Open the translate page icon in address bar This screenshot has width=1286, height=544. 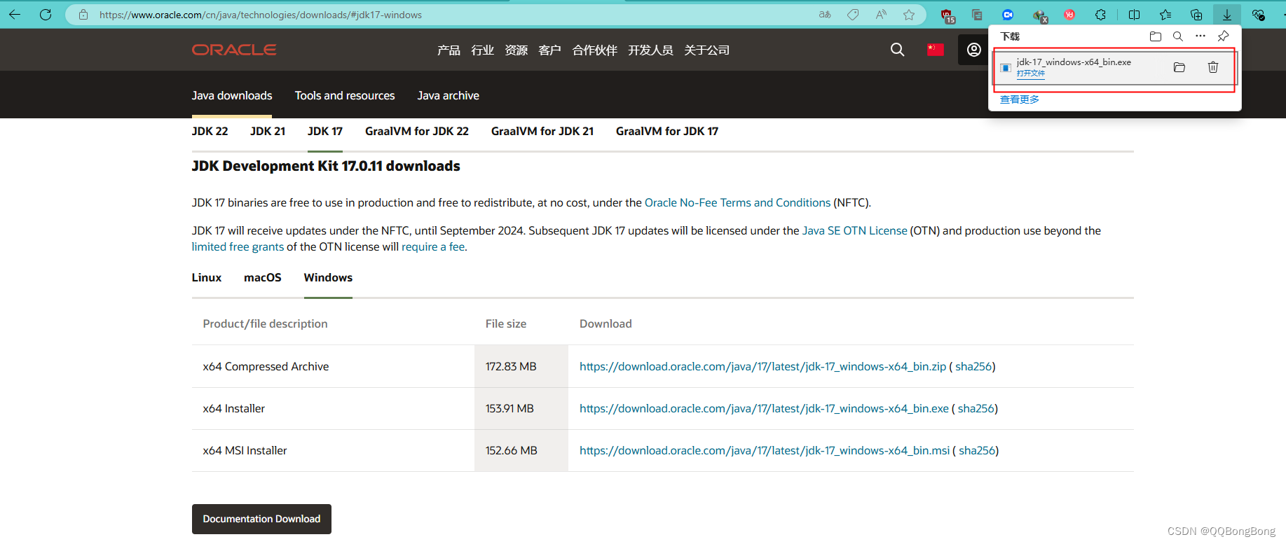point(825,15)
